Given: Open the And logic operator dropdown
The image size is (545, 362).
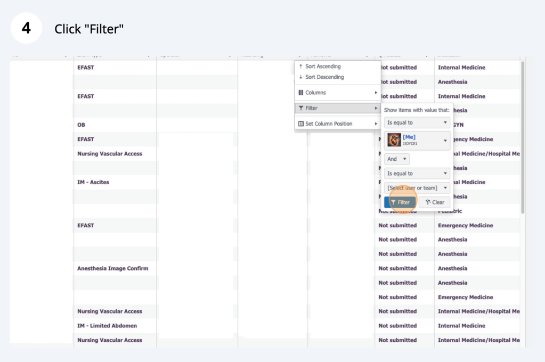Looking at the screenshot, I should [396, 159].
